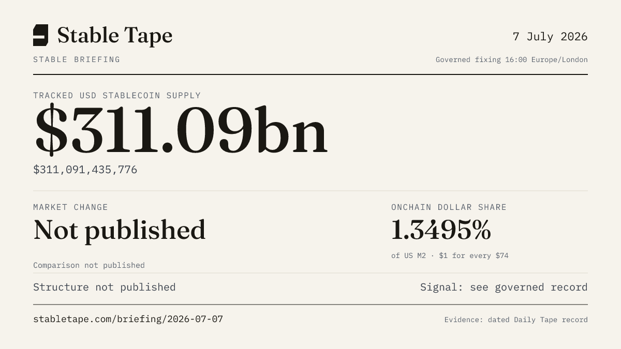Screen dimensions: 621x349
Task: Click the Not published market change value
Action: tap(120, 230)
